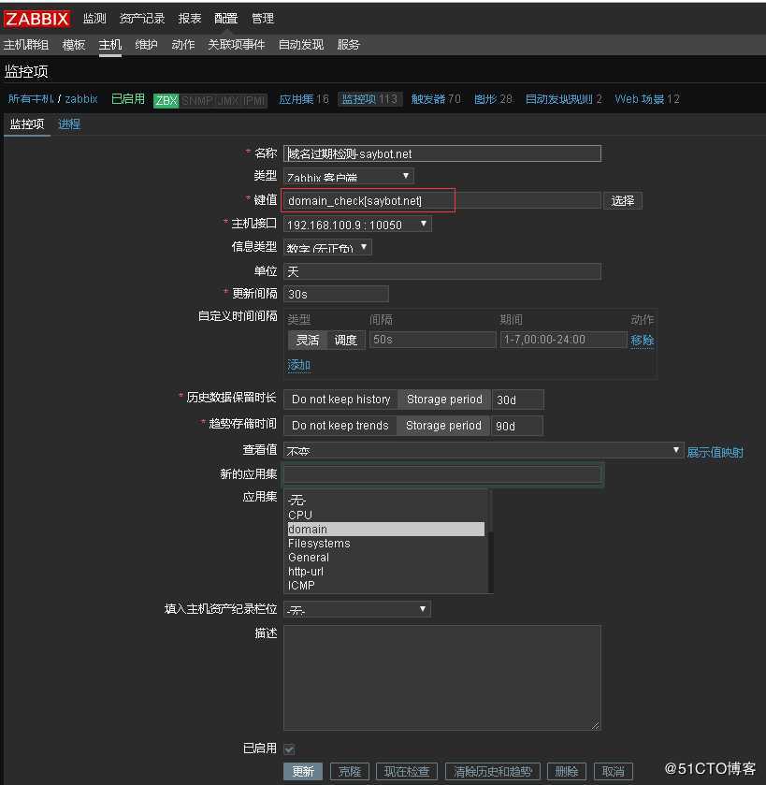The image size is (766, 785).
Task: Open 图形 28 link
Action: click(493, 99)
